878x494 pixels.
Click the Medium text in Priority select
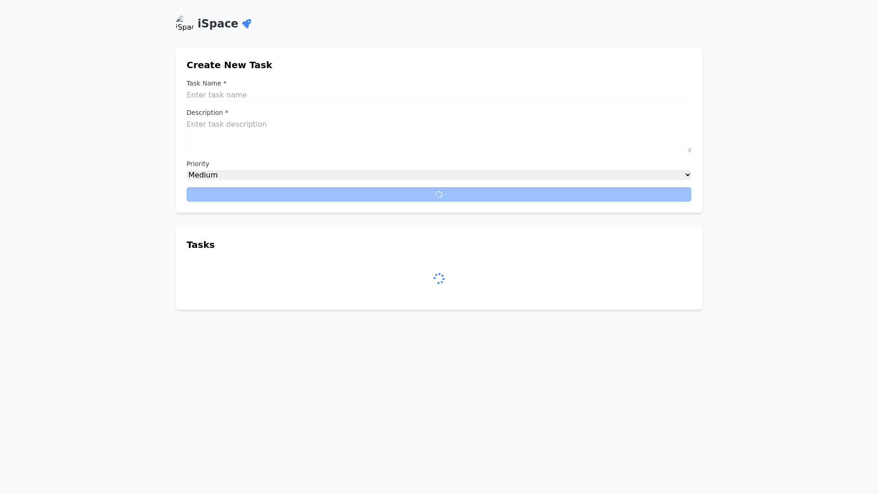point(203,175)
